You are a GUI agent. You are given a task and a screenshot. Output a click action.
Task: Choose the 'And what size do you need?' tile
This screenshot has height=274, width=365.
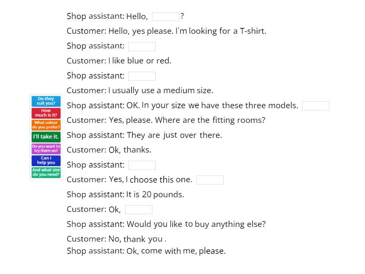46,172
